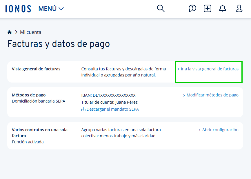Viewport: 251px width, 179px height.
Task: Click the add new contract plus icon
Action: click(207, 8)
